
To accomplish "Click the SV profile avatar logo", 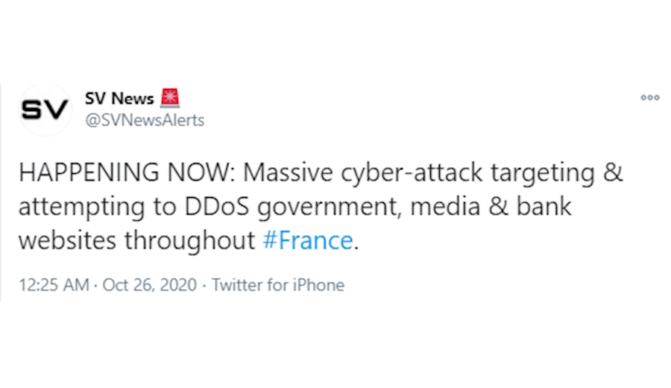I will click(x=44, y=110).
